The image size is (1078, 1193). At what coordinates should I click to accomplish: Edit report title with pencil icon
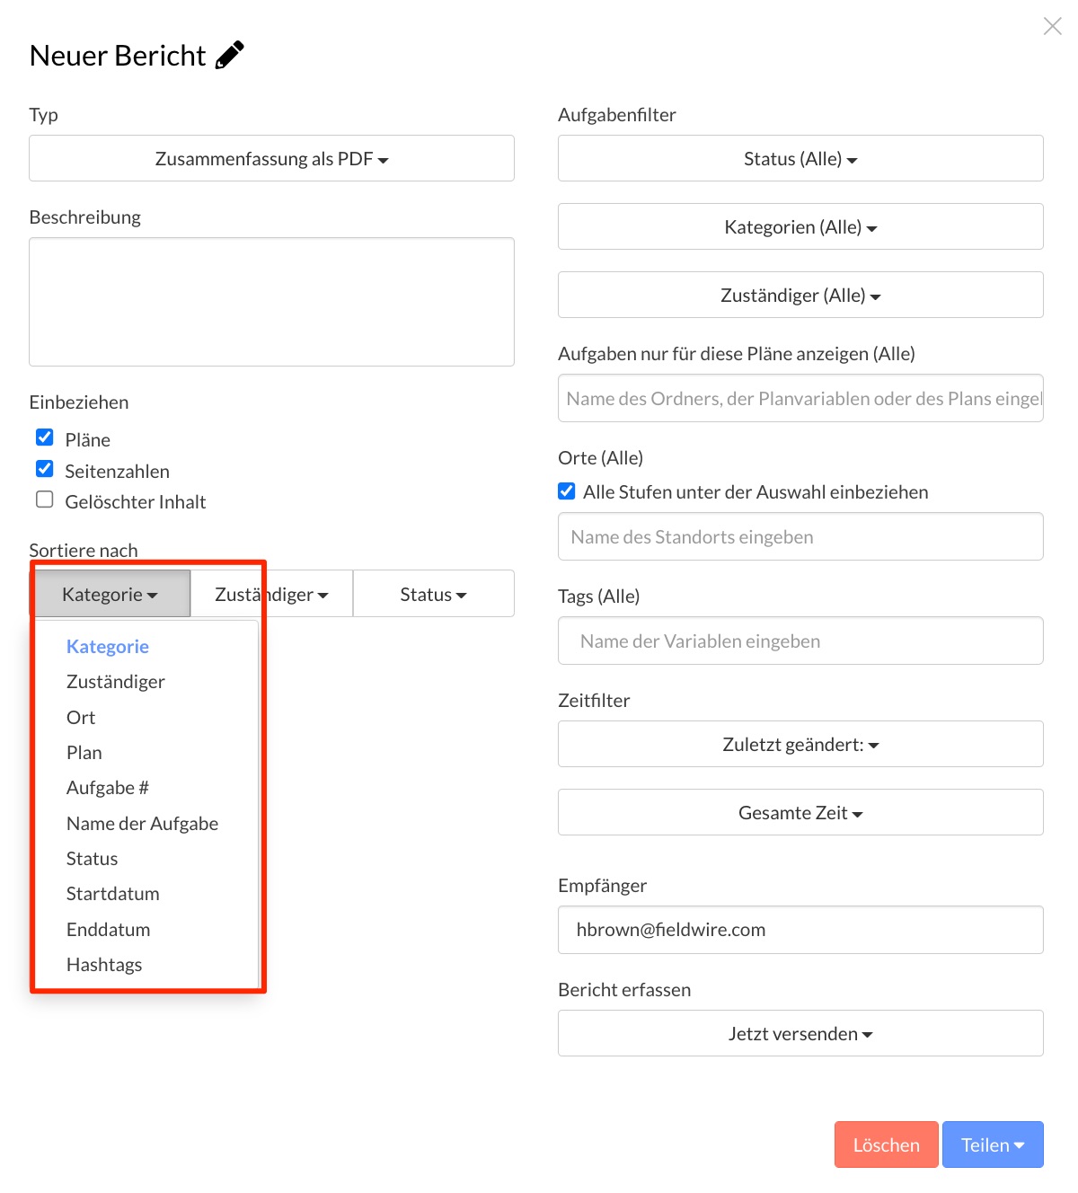pos(230,55)
